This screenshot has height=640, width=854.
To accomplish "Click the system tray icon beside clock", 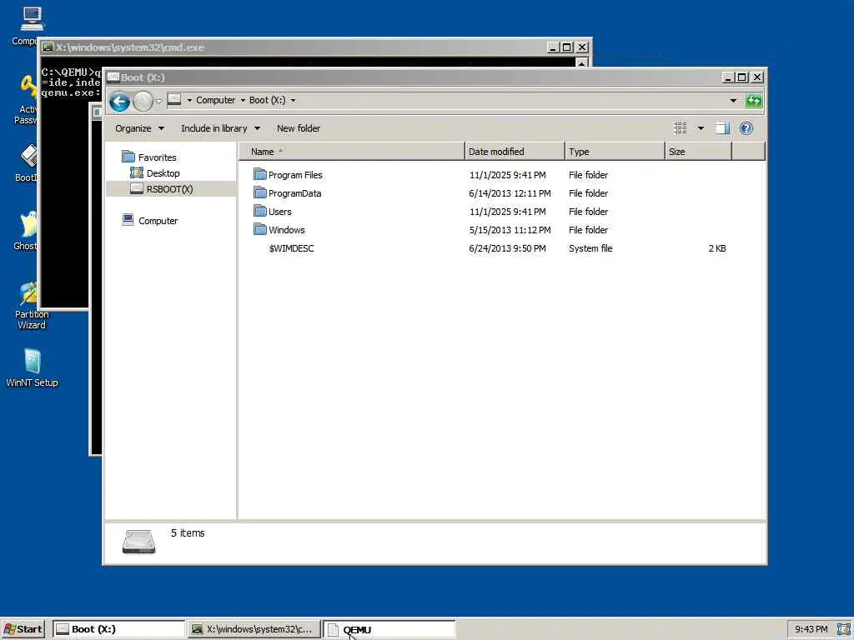I will pos(843,630).
